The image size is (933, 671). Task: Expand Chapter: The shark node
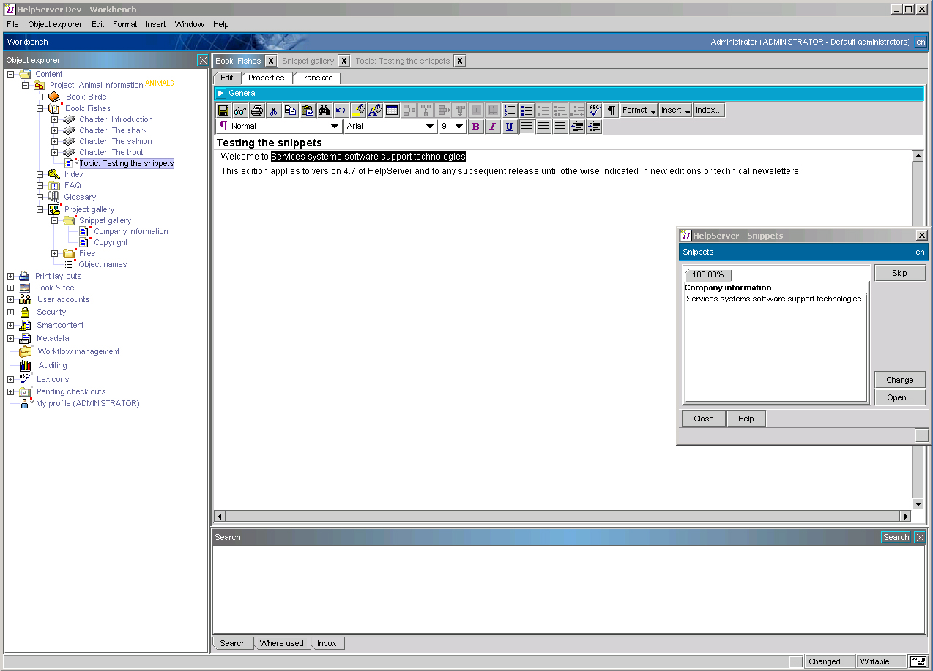tap(54, 130)
